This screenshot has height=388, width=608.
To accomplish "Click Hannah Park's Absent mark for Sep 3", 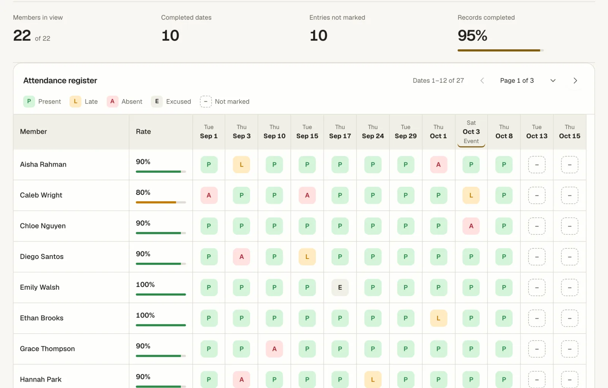I will coord(242,380).
